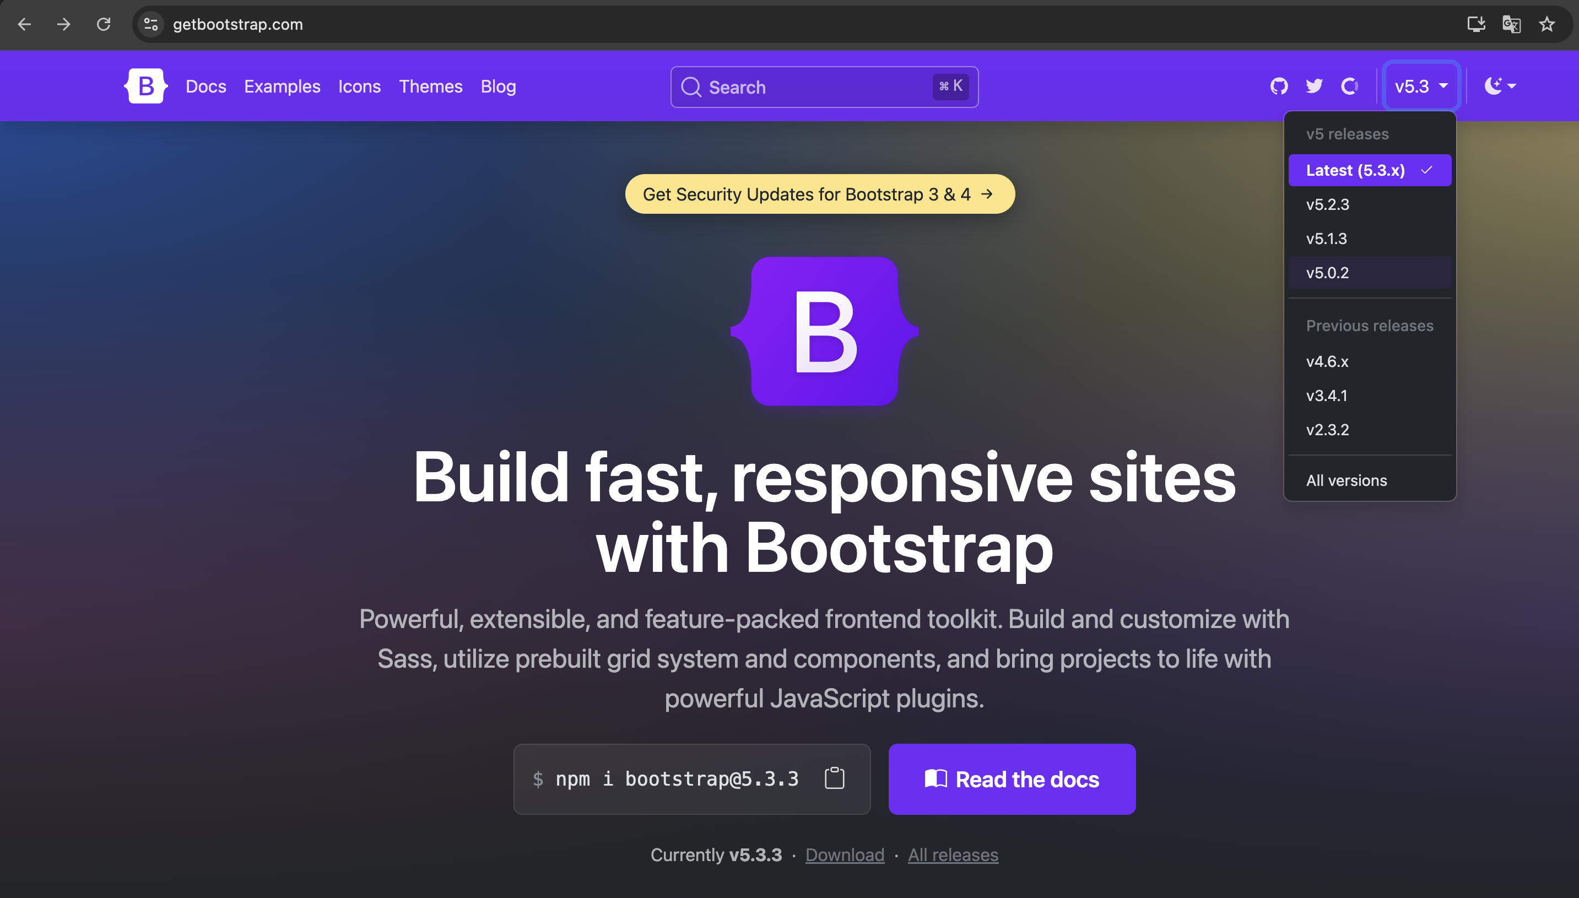Open the Examples nav item

coord(283,86)
